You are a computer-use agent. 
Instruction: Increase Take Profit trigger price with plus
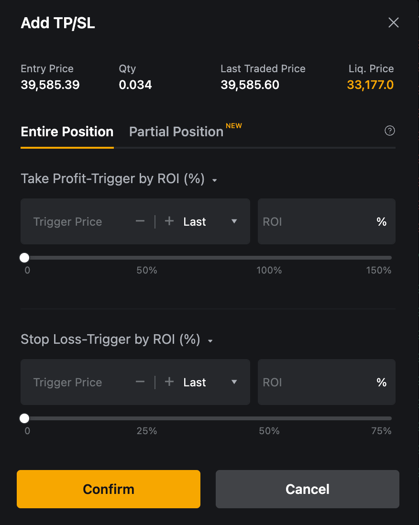[169, 221]
